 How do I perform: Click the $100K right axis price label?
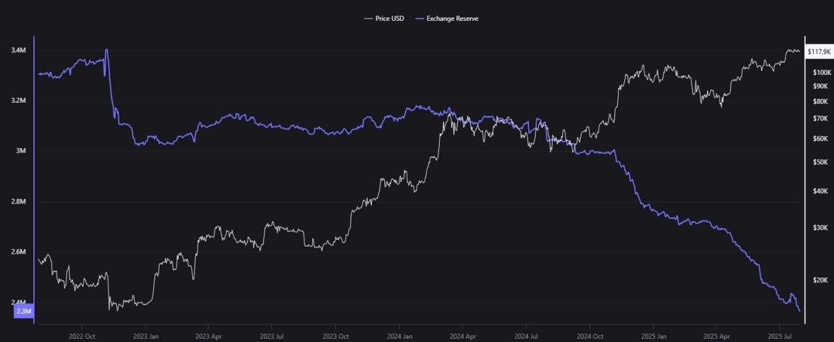click(821, 72)
